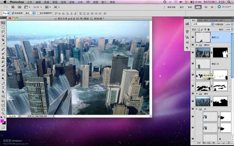Open the layer opacity slider arrow
The height and width of the screenshot is (146, 234).
coord(232,24)
